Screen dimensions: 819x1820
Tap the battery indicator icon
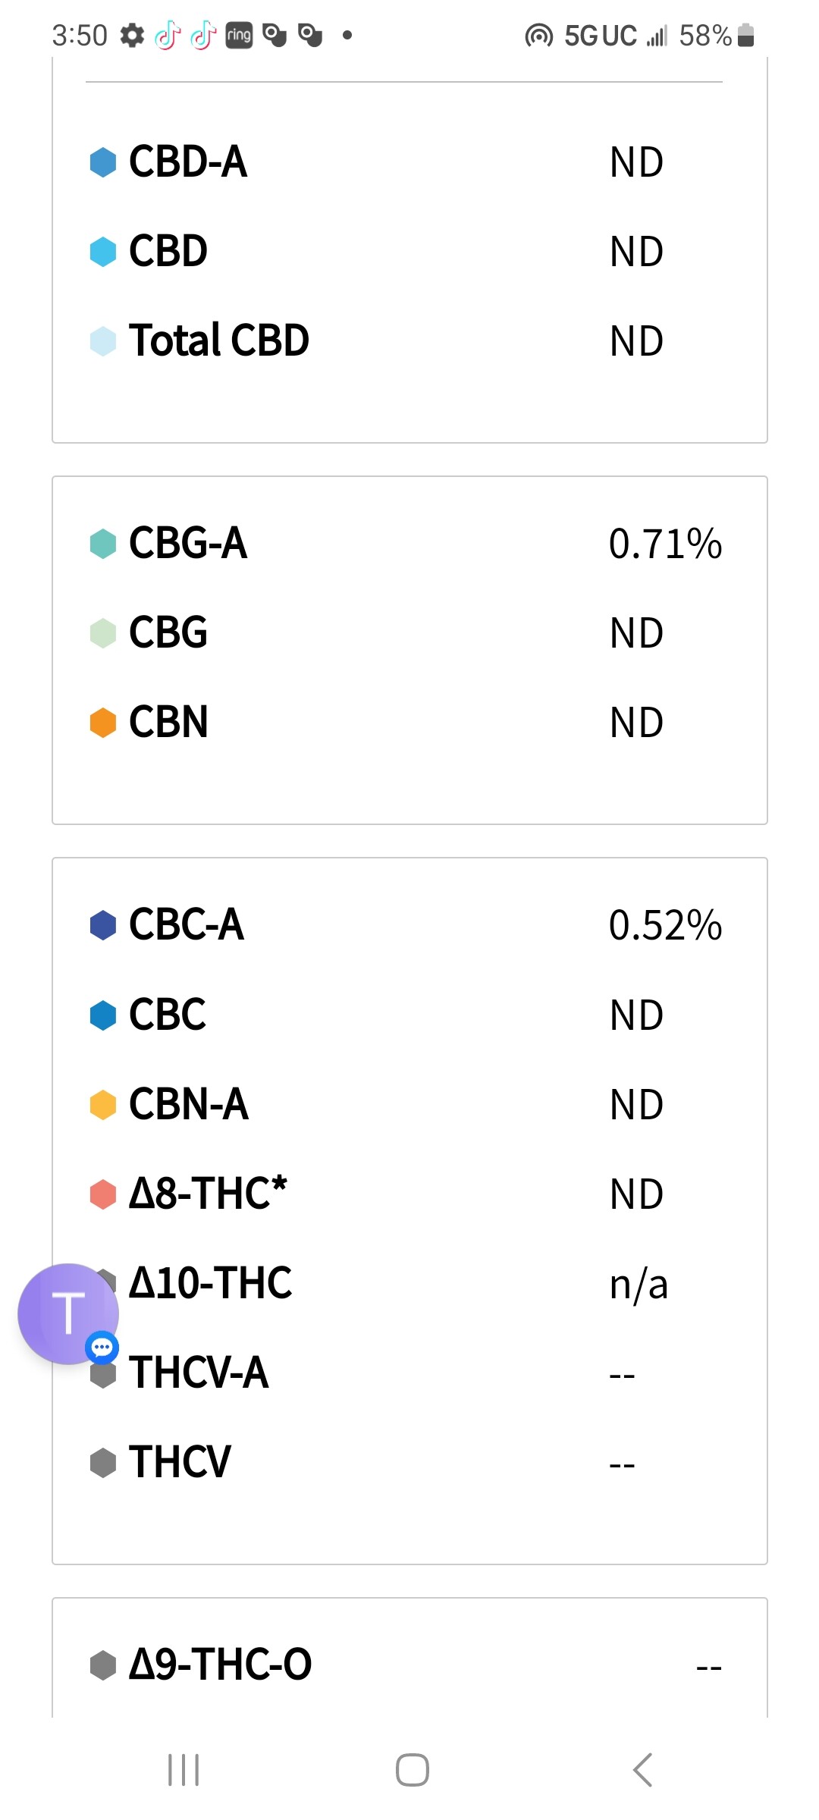coord(746,35)
